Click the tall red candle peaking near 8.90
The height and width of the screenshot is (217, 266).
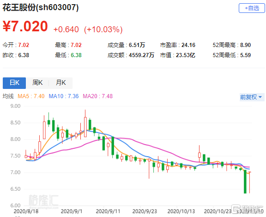point(85,123)
